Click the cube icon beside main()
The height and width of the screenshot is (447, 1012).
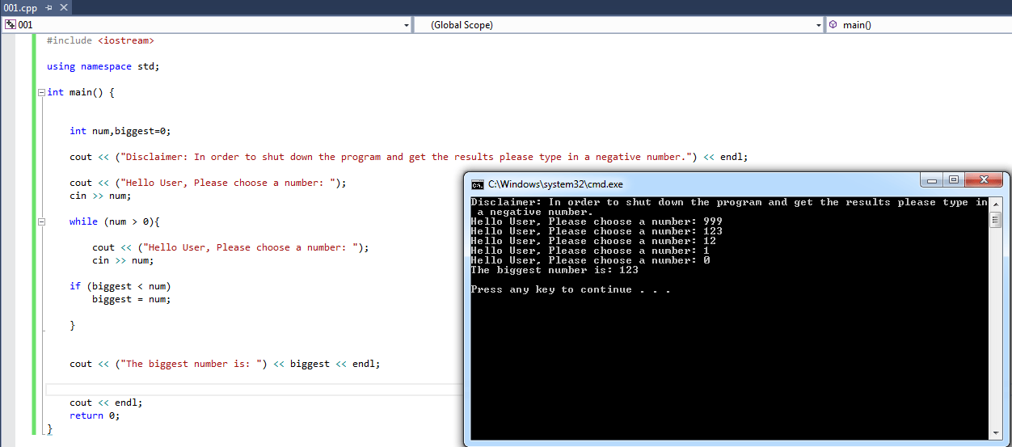(x=833, y=25)
